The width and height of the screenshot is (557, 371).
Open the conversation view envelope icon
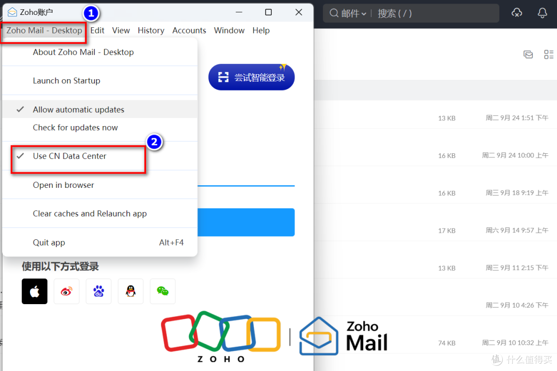528,55
